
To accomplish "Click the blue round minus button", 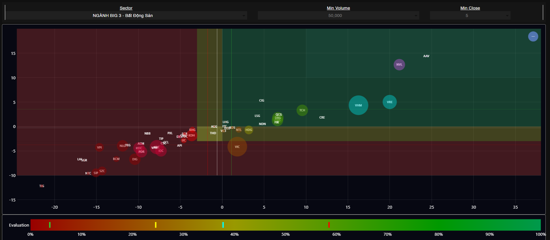I will tap(533, 36).
